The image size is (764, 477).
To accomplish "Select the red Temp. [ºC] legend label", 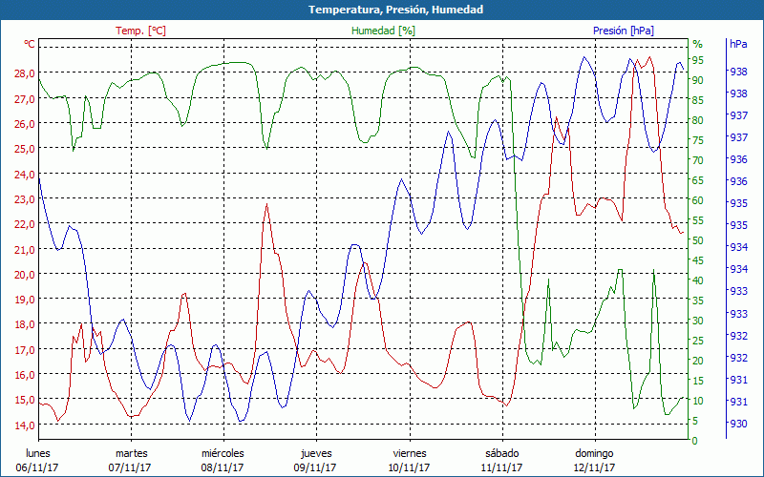I will pos(140,31).
